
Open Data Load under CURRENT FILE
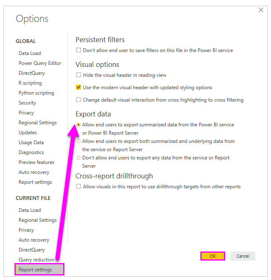(30, 210)
